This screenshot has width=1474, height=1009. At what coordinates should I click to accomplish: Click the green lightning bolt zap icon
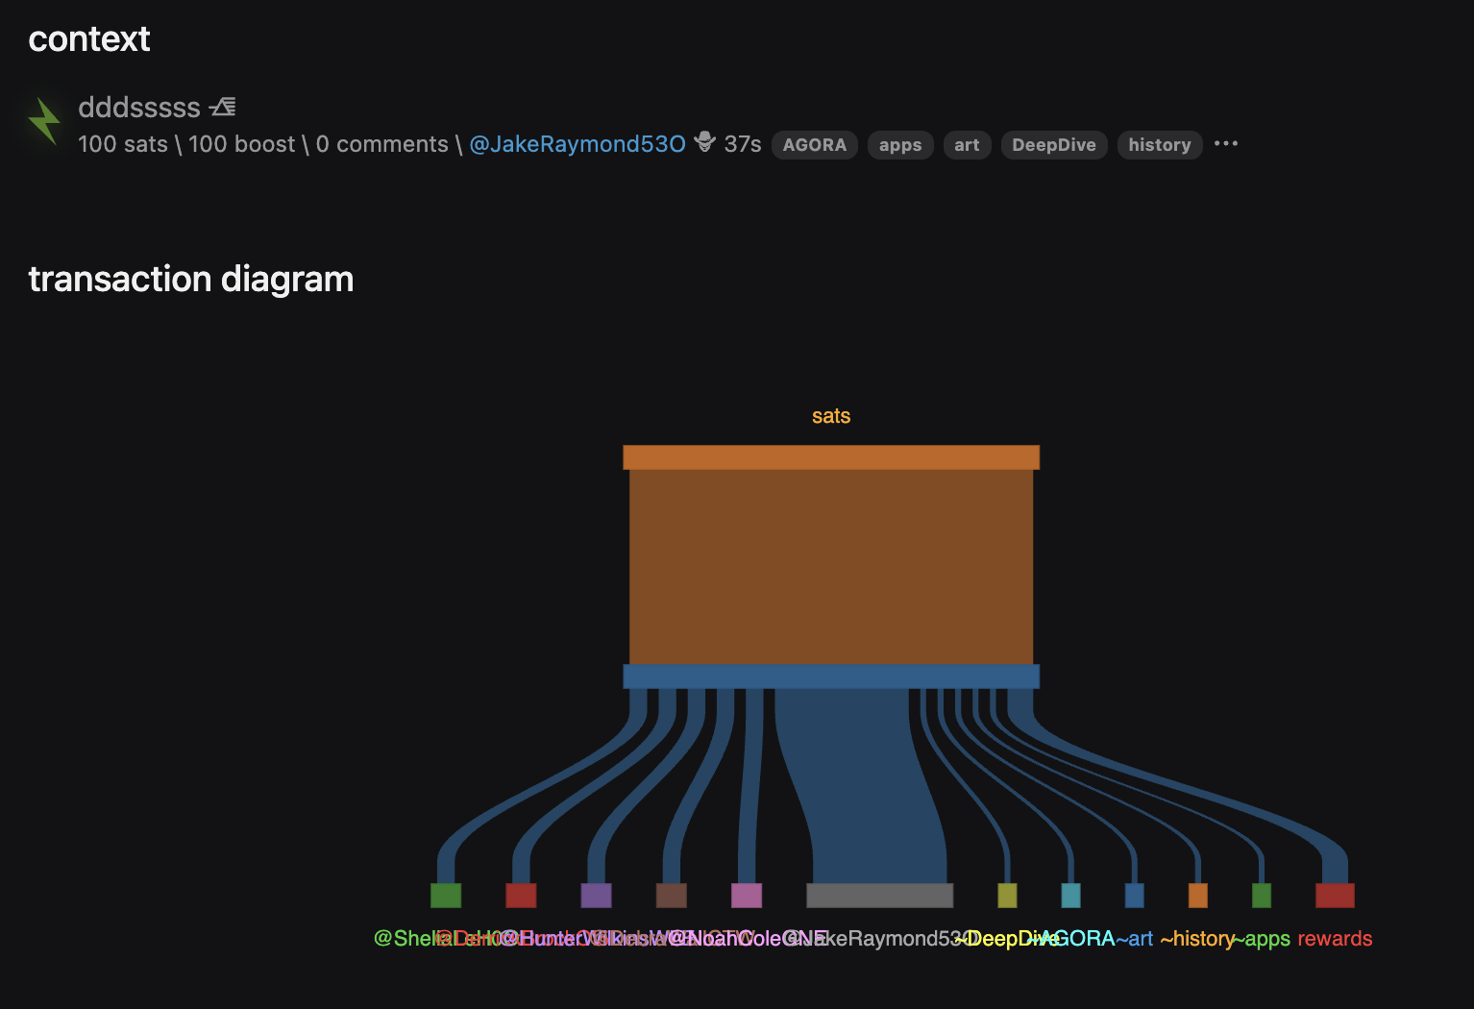44,122
